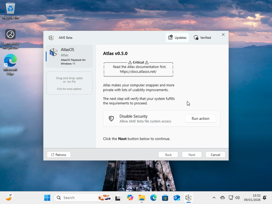Open the docs.atlasos.net link
This screenshot has width=272, height=204.
coord(138,72)
